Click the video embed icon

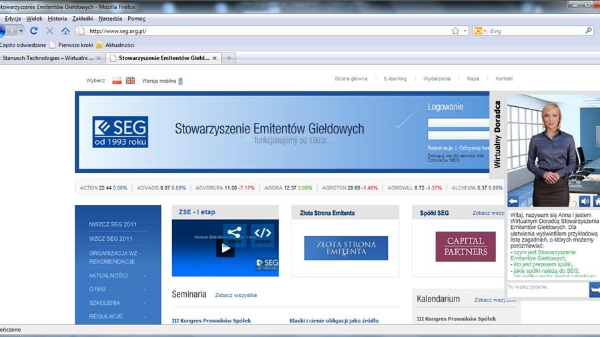[x=262, y=234]
